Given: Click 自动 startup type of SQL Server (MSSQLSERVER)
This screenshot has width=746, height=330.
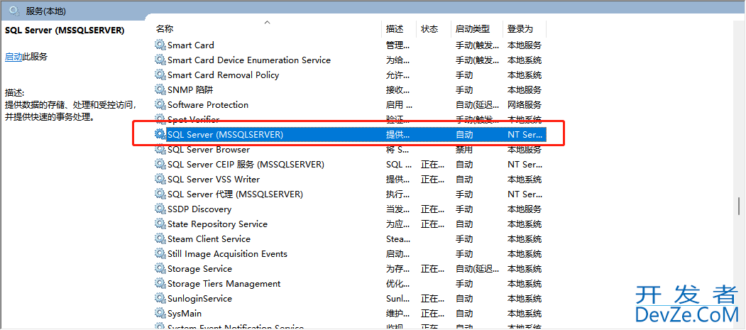Looking at the screenshot, I should 464,135.
